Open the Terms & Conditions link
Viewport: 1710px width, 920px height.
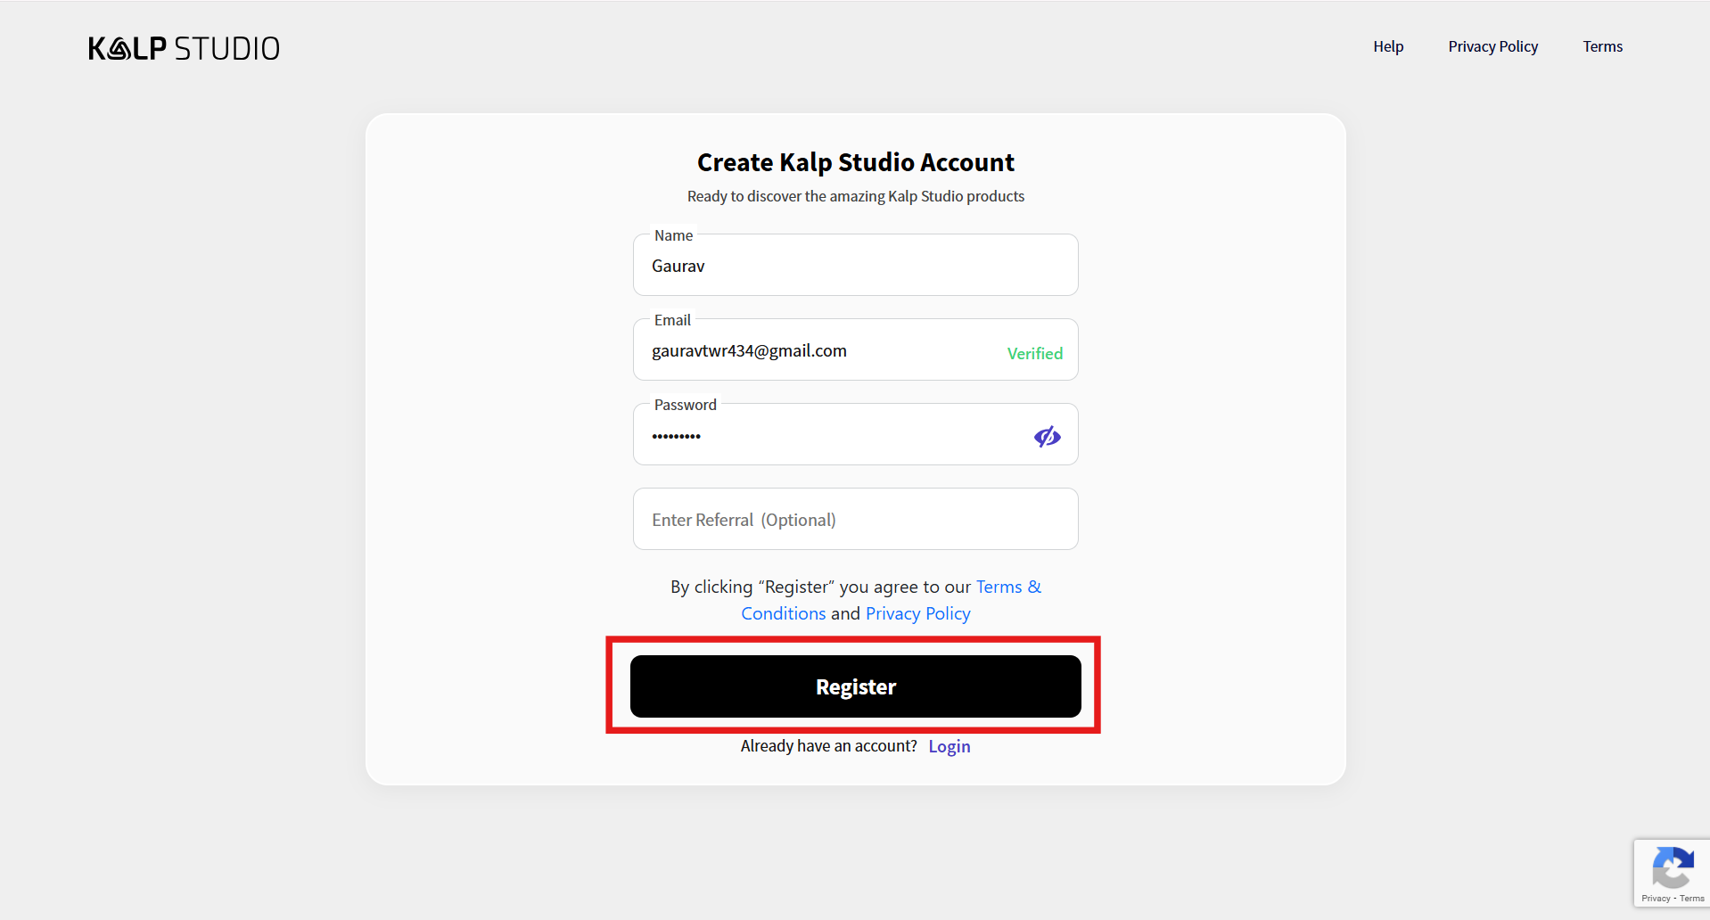pos(1007,587)
